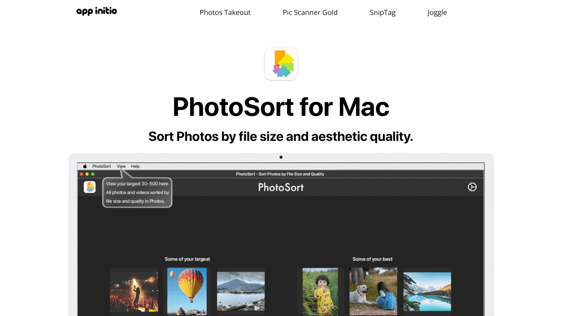
Task: Open the Joggle page
Action: pyautogui.click(x=437, y=12)
